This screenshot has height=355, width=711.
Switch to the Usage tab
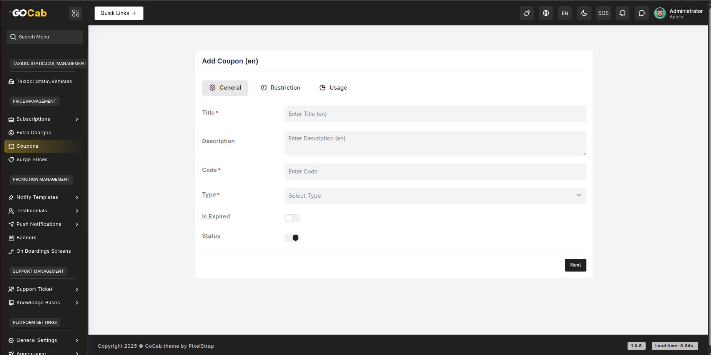333,88
